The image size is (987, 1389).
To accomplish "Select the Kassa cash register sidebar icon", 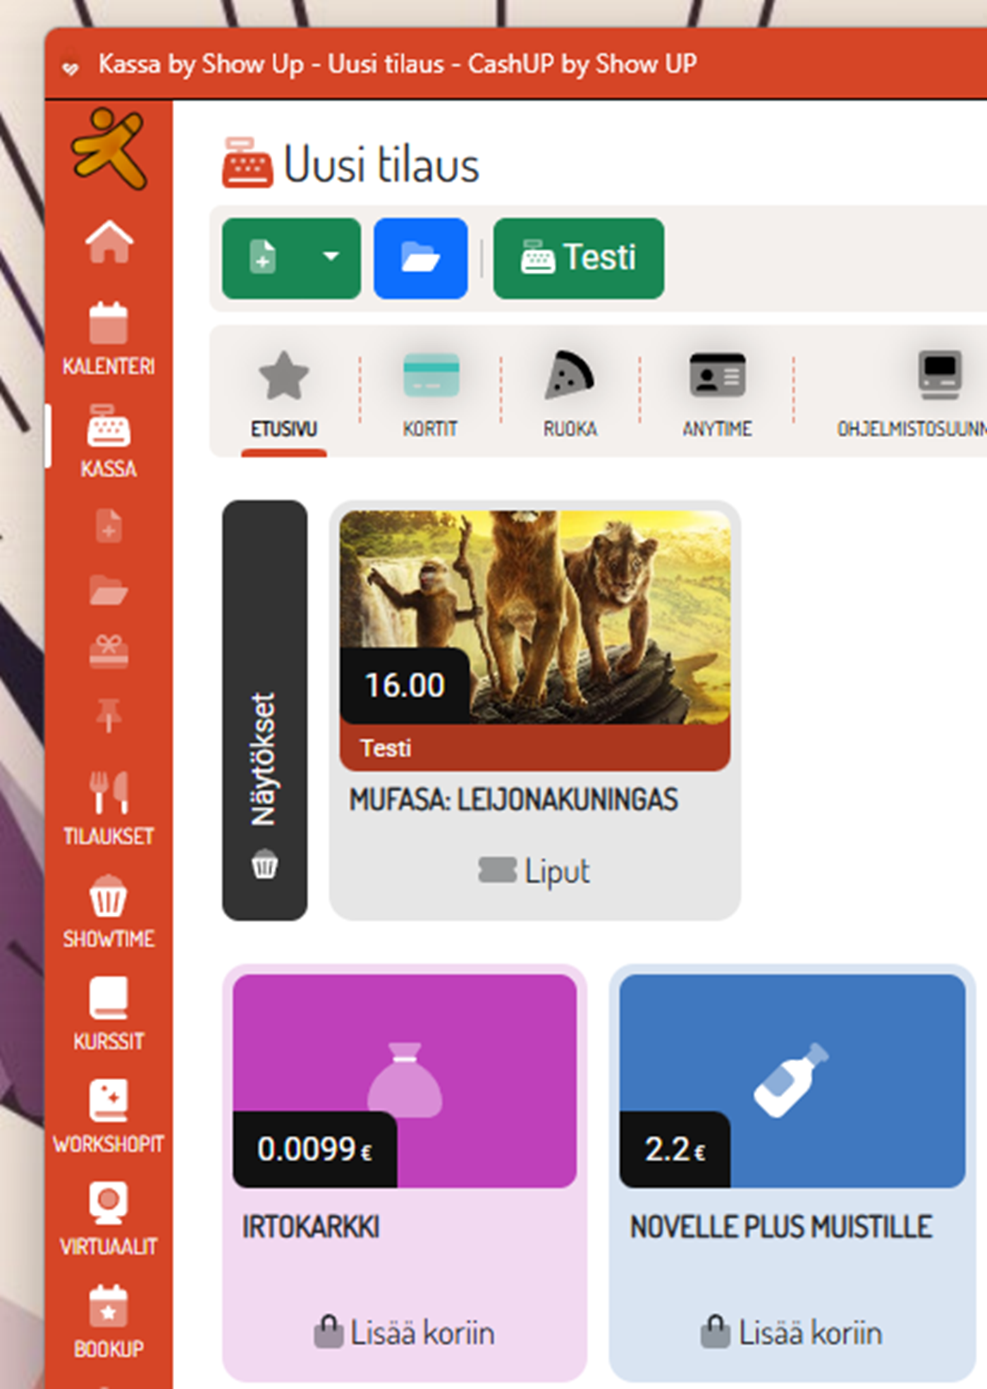I will pos(109,439).
